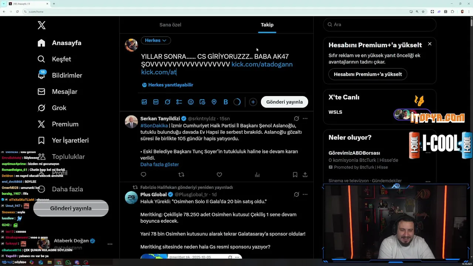Open #SonDakika hashtag
The image size is (473, 266).
click(154, 126)
